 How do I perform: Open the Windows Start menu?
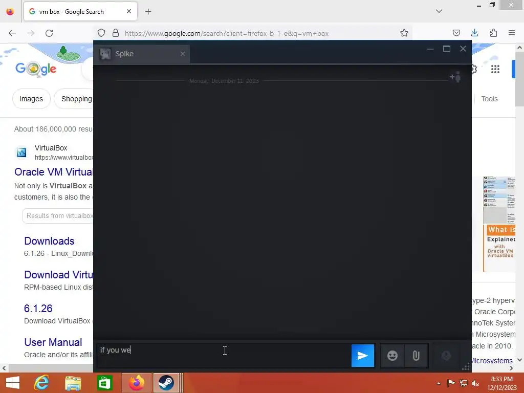(13, 383)
